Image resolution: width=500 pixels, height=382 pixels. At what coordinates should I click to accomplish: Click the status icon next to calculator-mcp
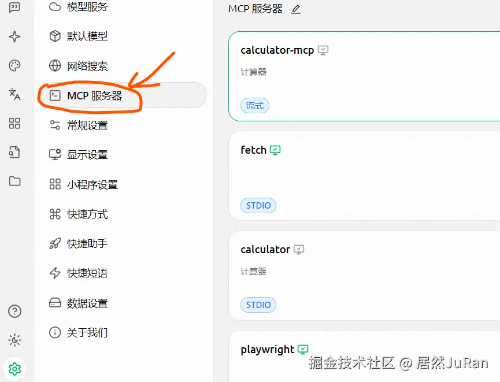pyautogui.click(x=323, y=50)
